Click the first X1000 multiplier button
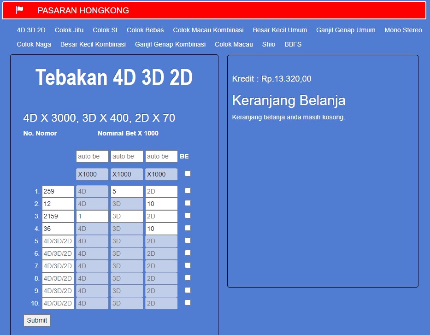 tap(92, 174)
